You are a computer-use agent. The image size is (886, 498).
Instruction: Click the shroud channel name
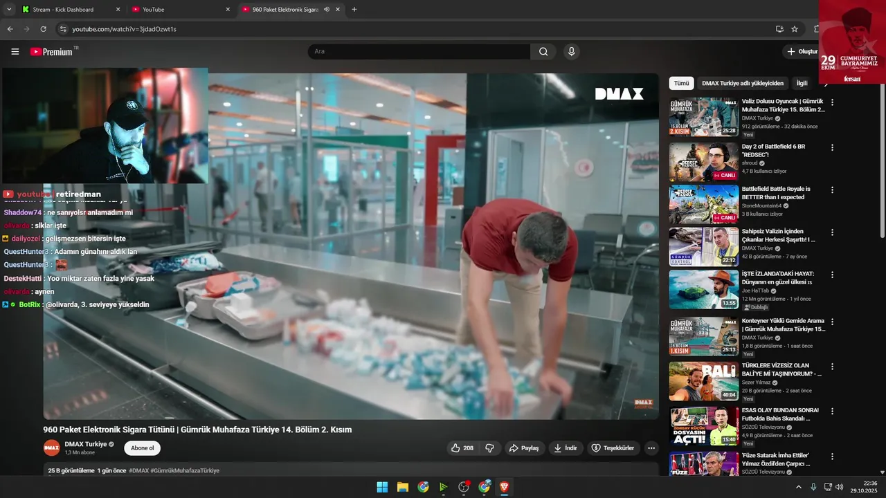pyautogui.click(x=750, y=163)
